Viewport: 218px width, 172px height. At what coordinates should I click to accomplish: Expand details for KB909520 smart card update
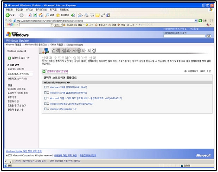[x=48, y=98]
